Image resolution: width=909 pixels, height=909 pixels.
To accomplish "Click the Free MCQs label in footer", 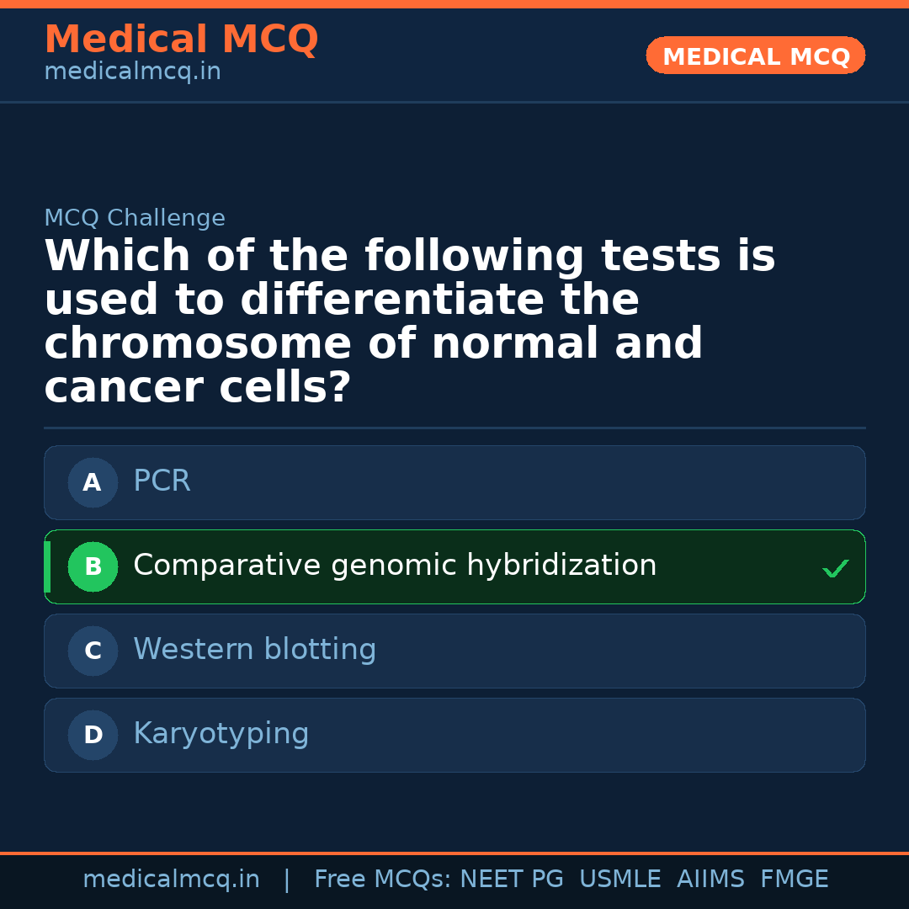I will click(382, 880).
